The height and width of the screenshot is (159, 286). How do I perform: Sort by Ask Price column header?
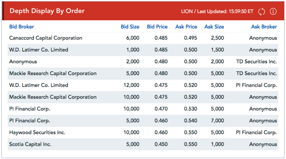[x=186, y=27]
